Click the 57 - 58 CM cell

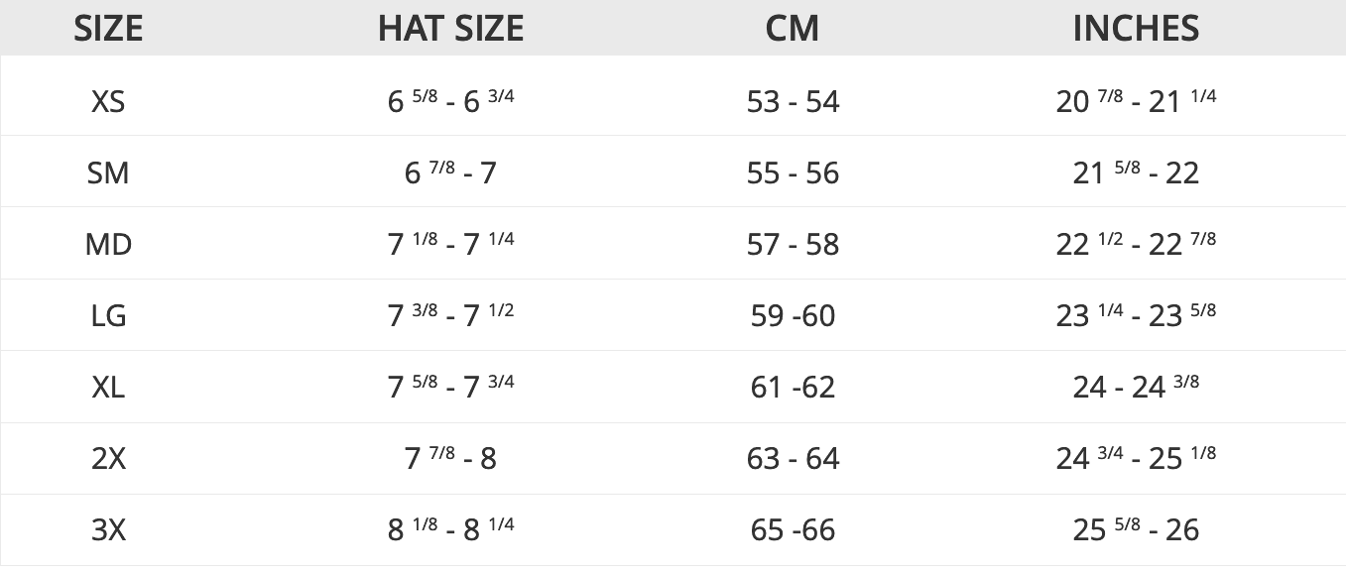(x=793, y=244)
